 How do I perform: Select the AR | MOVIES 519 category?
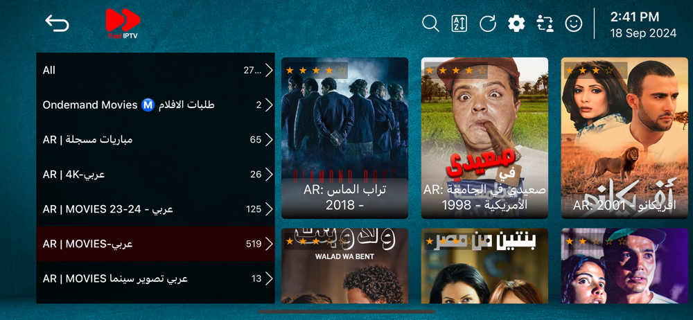(x=155, y=244)
